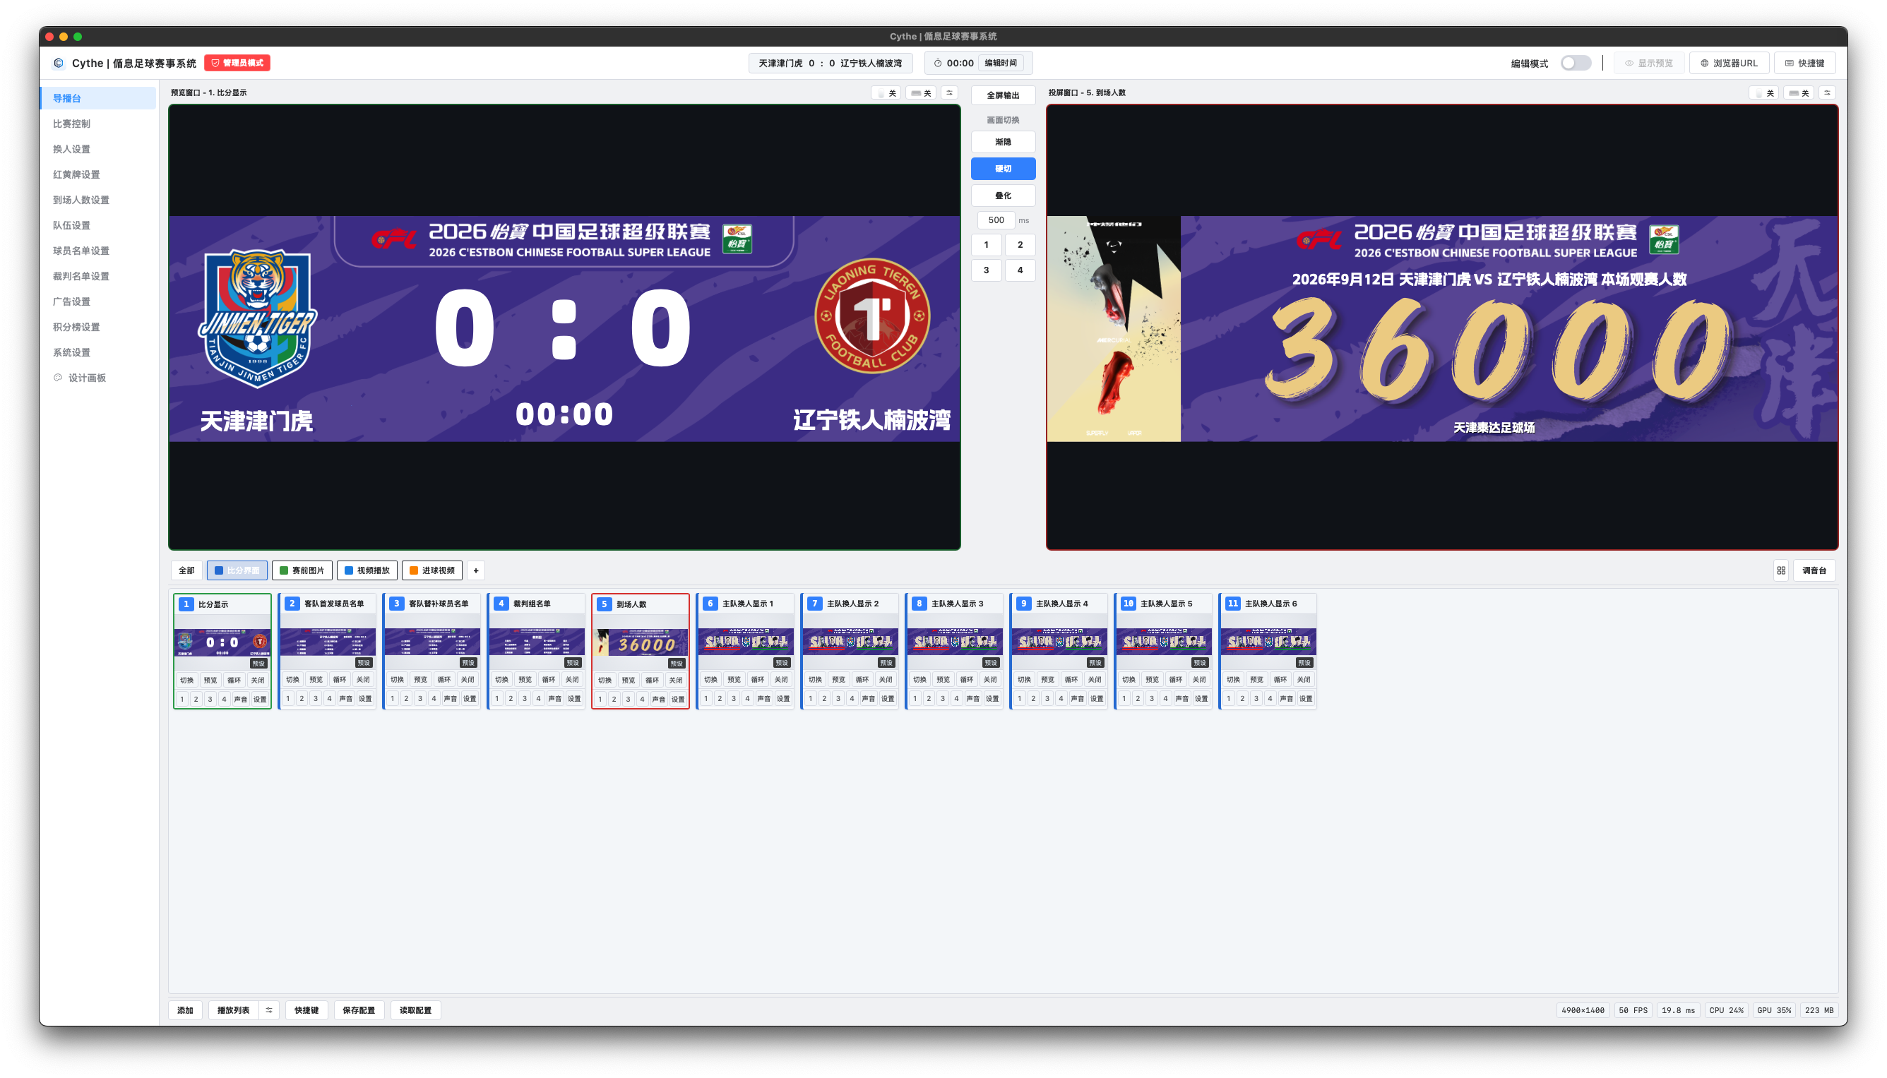Click 读取配置 button
Screen dimensions: 1887x1078
(415, 1010)
